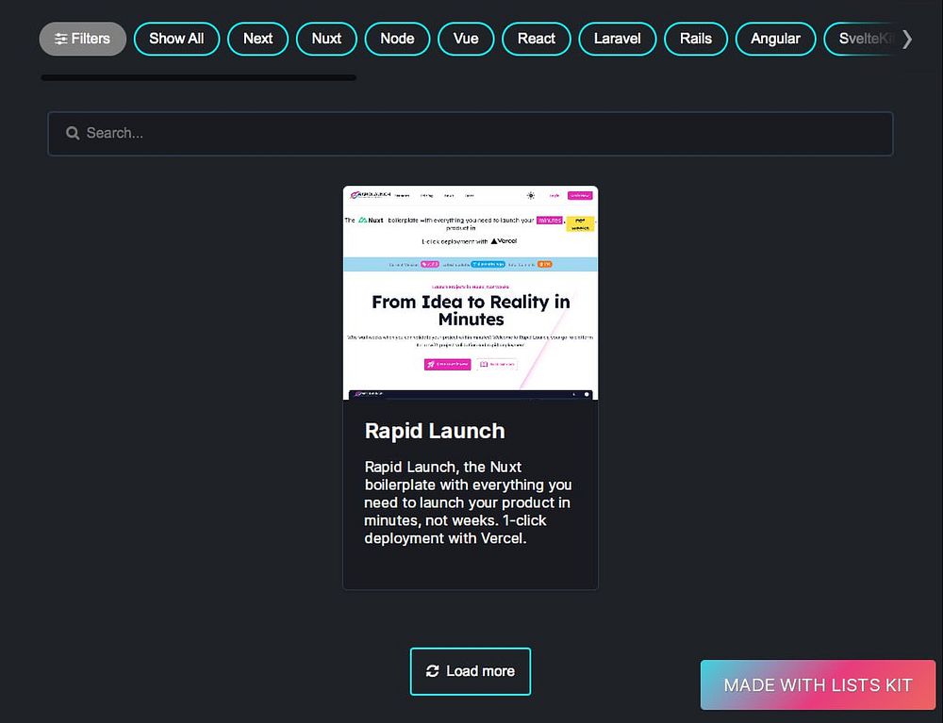Click the magnifier search icon
This screenshot has height=723, width=943.
(x=73, y=134)
